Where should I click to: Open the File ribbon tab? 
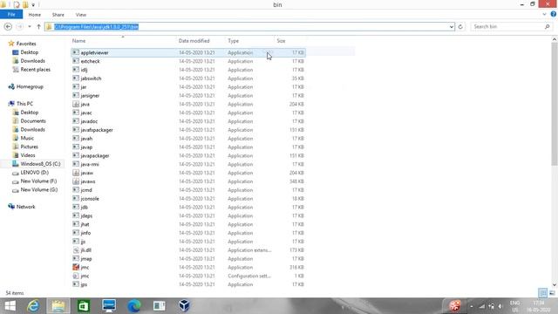pyautogui.click(x=11, y=15)
